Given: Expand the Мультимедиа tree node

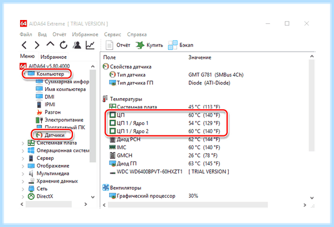Looking at the screenshot, I should click(x=23, y=174).
